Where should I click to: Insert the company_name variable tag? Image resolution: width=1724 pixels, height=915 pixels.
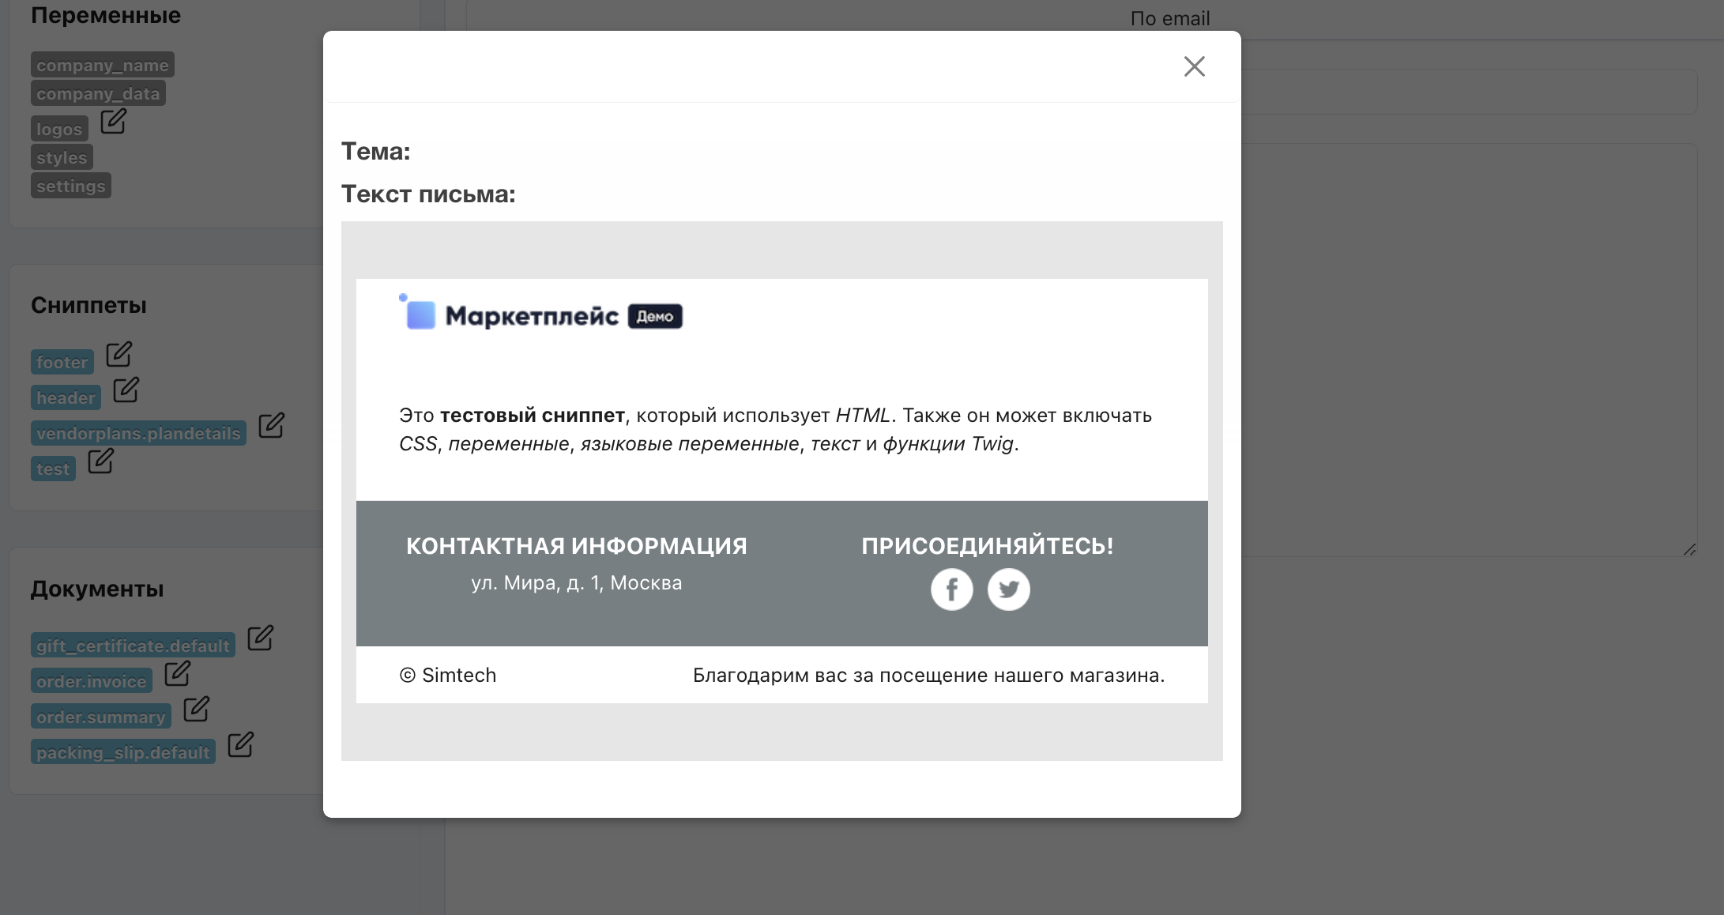point(102,65)
